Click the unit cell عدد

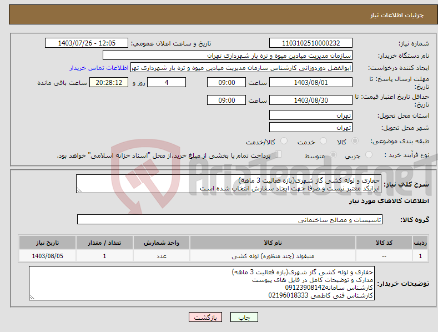click(x=162, y=256)
